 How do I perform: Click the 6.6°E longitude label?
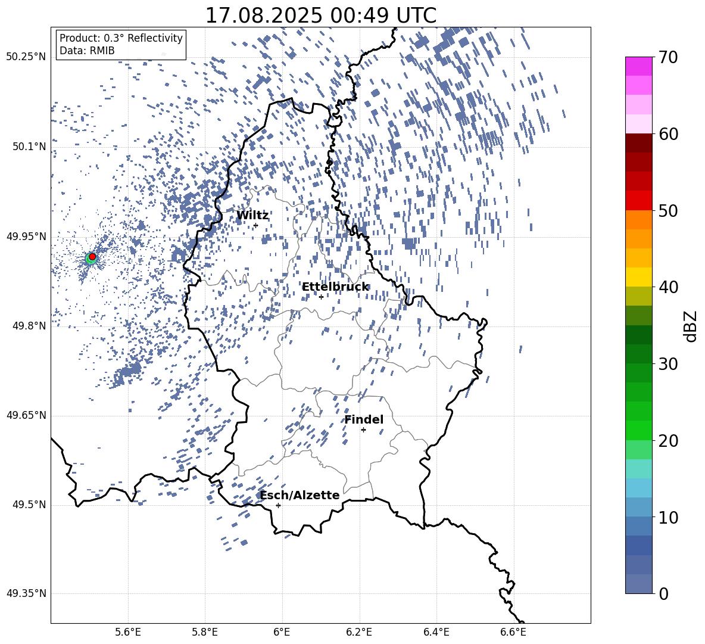pos(513,632)
